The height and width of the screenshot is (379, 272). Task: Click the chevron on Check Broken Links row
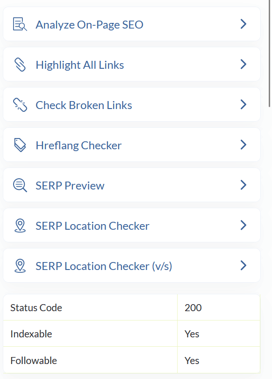(243, 104)
